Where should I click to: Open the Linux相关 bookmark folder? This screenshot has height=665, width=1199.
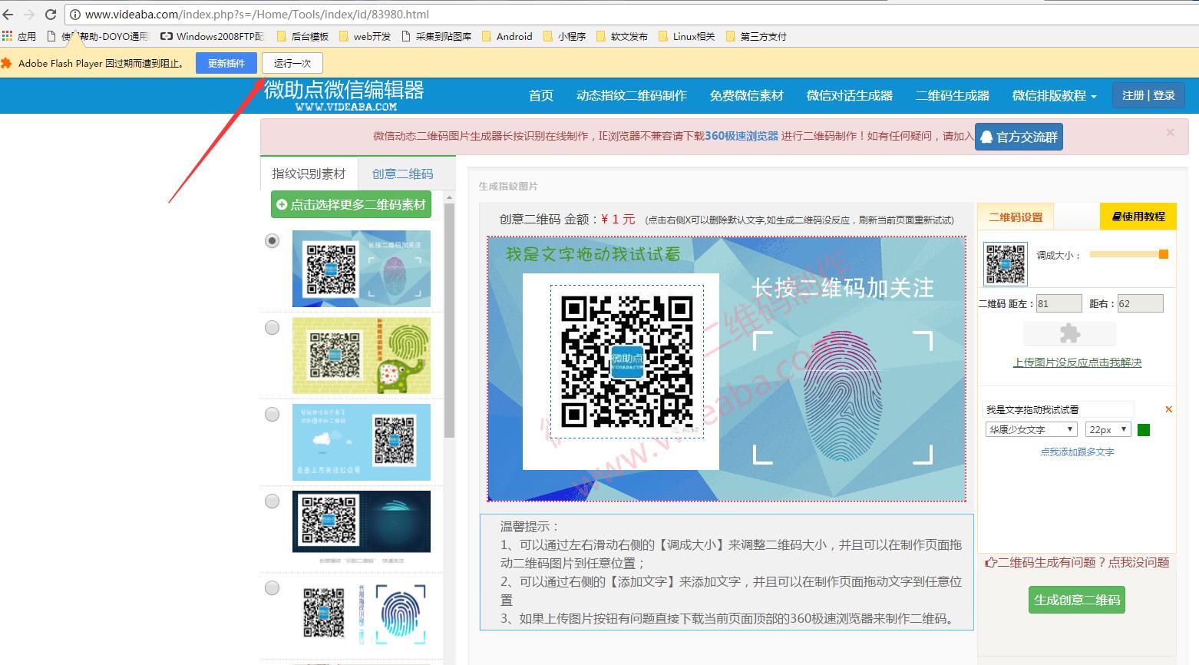(687, 36)
